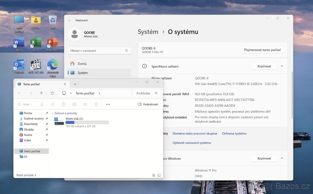Screen dimensions: 313x194
Task: Collapse the Zařízení a jednotky group
Action: [52, 113]
